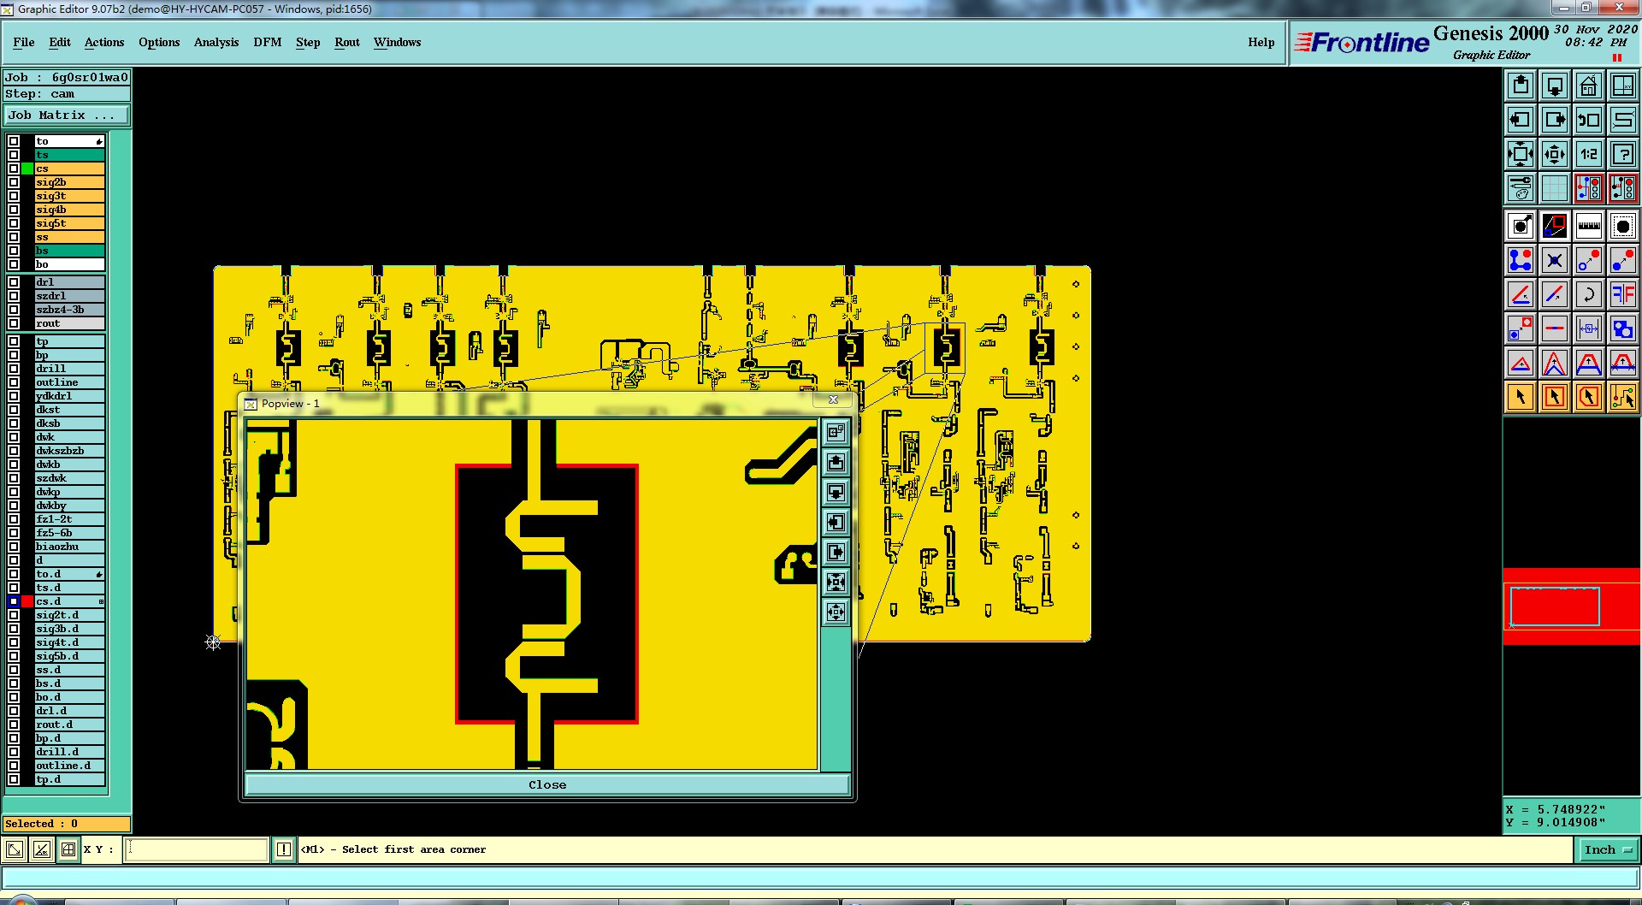Toggle the checkbox for layer ts
1642x905 pixels.
(14, 155)
